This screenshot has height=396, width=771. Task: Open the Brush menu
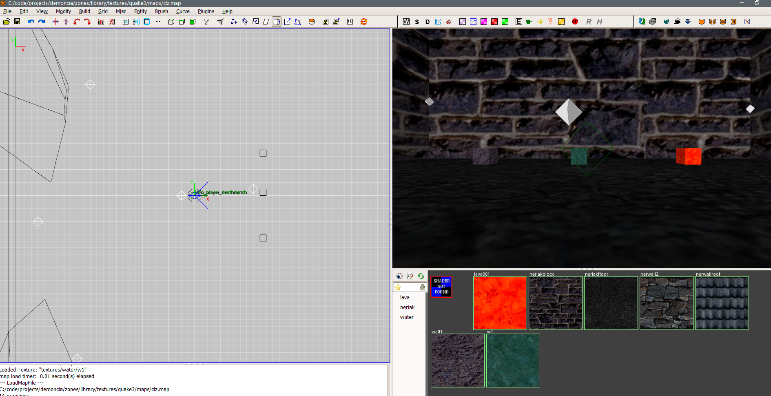[161, 11]
